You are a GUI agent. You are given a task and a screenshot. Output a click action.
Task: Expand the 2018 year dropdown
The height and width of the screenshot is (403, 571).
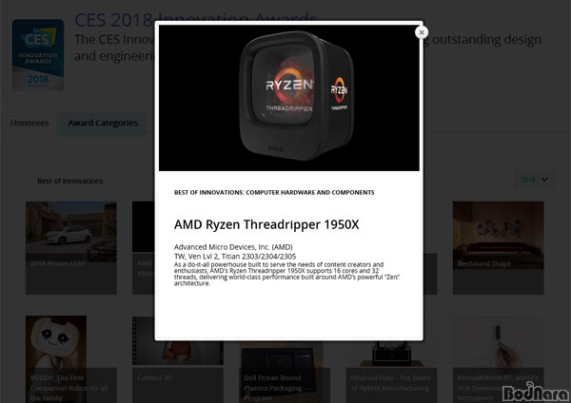pos(534,180)
